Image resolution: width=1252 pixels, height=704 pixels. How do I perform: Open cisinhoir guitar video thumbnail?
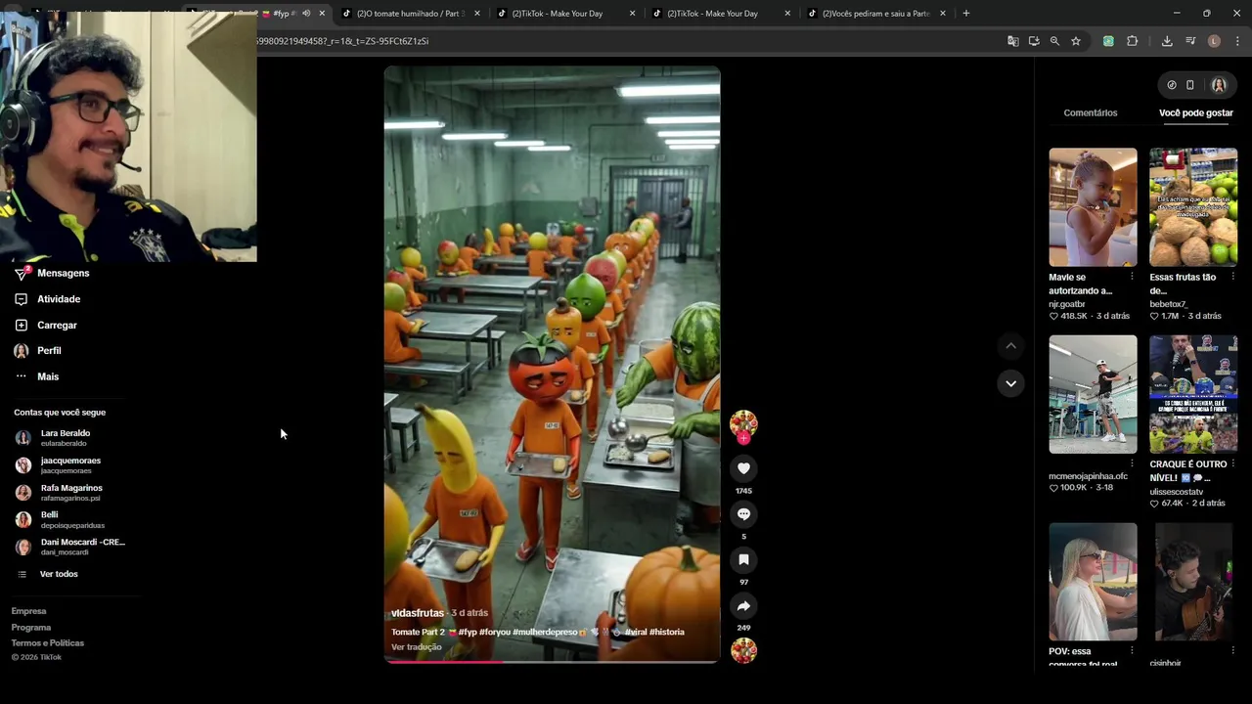pyautogui.click(x=1193, y=581)
